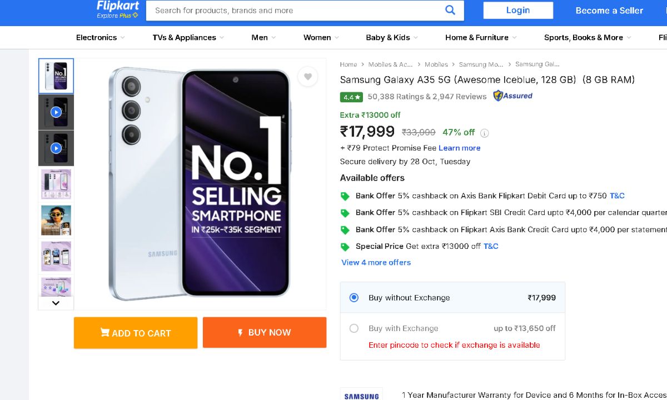Select the first phone image thumbnail
Viewport: 667px width, 400px height.
pos(56,76)
